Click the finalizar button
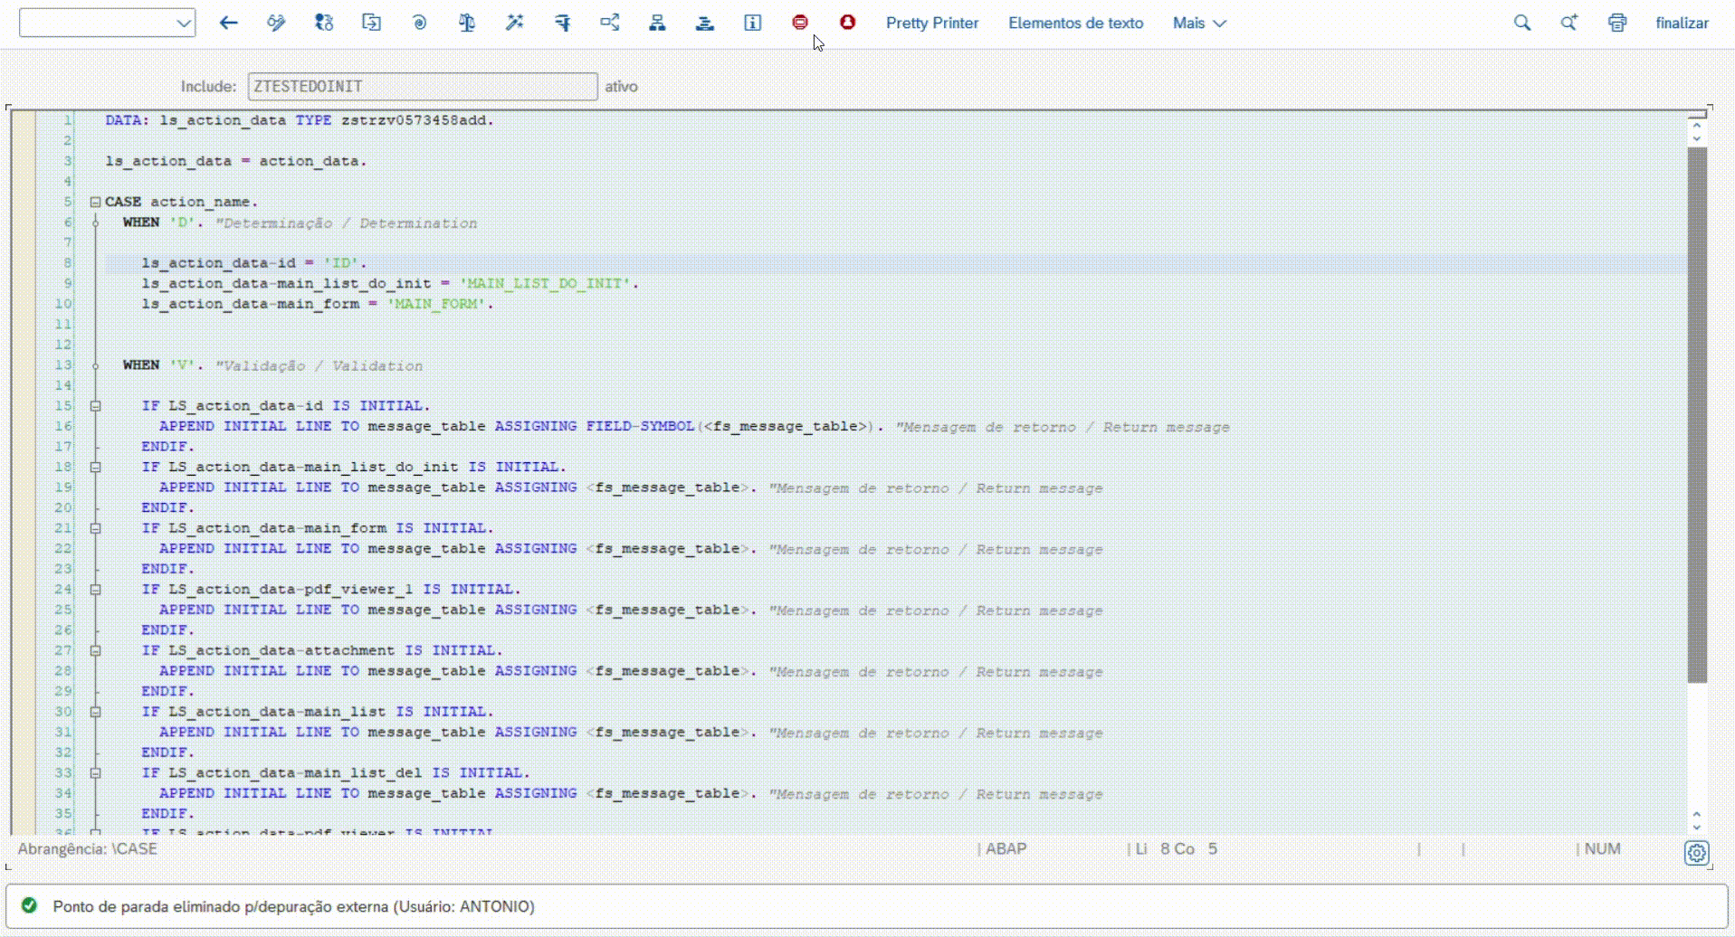Viewport: 1735px width, 937px height. pos(1682,23)
